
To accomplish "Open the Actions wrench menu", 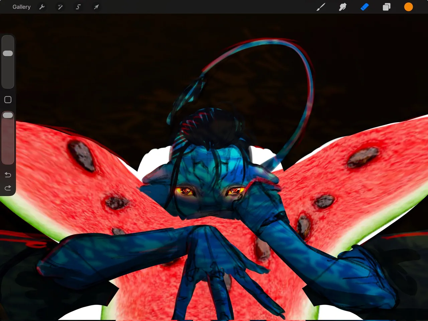I will pos(42,7).
